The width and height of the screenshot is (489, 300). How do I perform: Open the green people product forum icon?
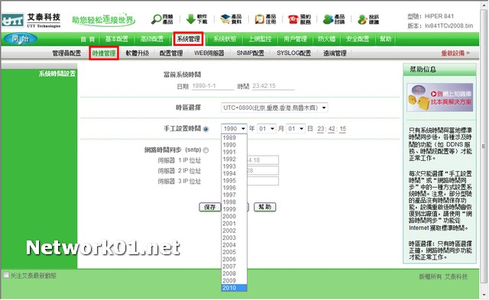(x=328, y=19)
